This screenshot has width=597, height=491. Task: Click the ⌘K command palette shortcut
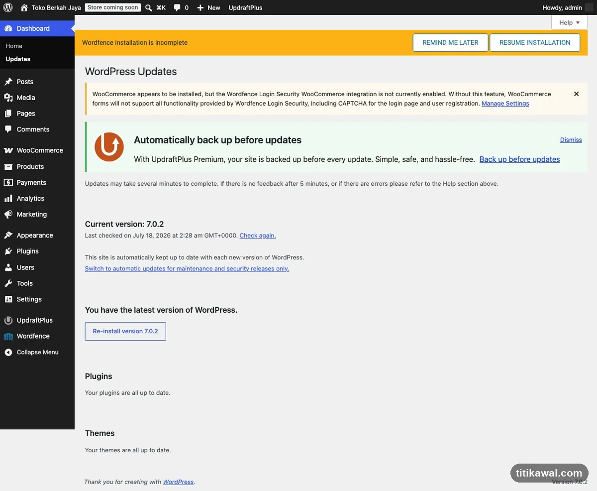coord(161,8)
